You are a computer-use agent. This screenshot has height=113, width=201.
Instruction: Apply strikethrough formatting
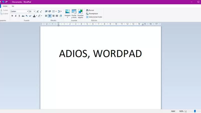tap(23, 16)
